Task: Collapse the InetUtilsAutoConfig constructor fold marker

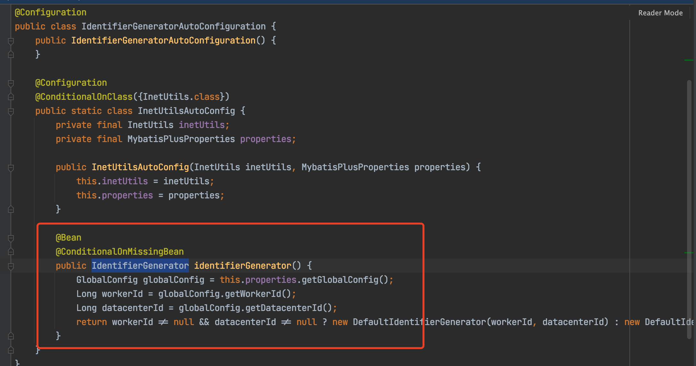Action: pyautogui.click(x=11, y=168)
